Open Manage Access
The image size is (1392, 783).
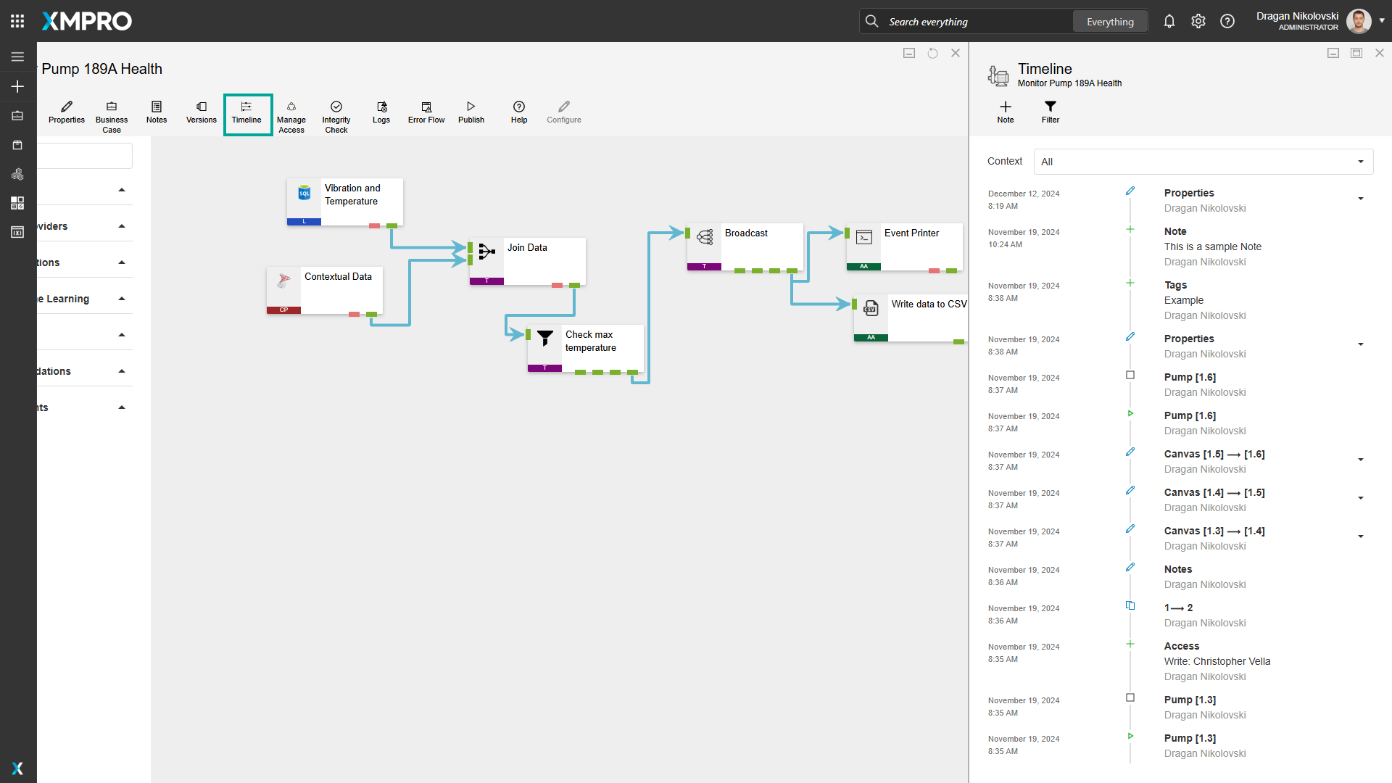[291, 114]
